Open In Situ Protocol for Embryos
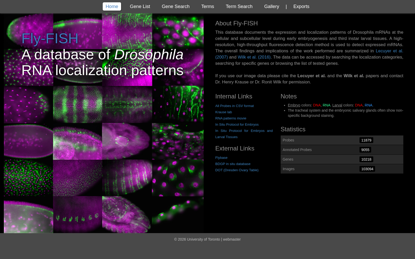Image resolution: width=415 pixels, height=259 pixels. 237,125
